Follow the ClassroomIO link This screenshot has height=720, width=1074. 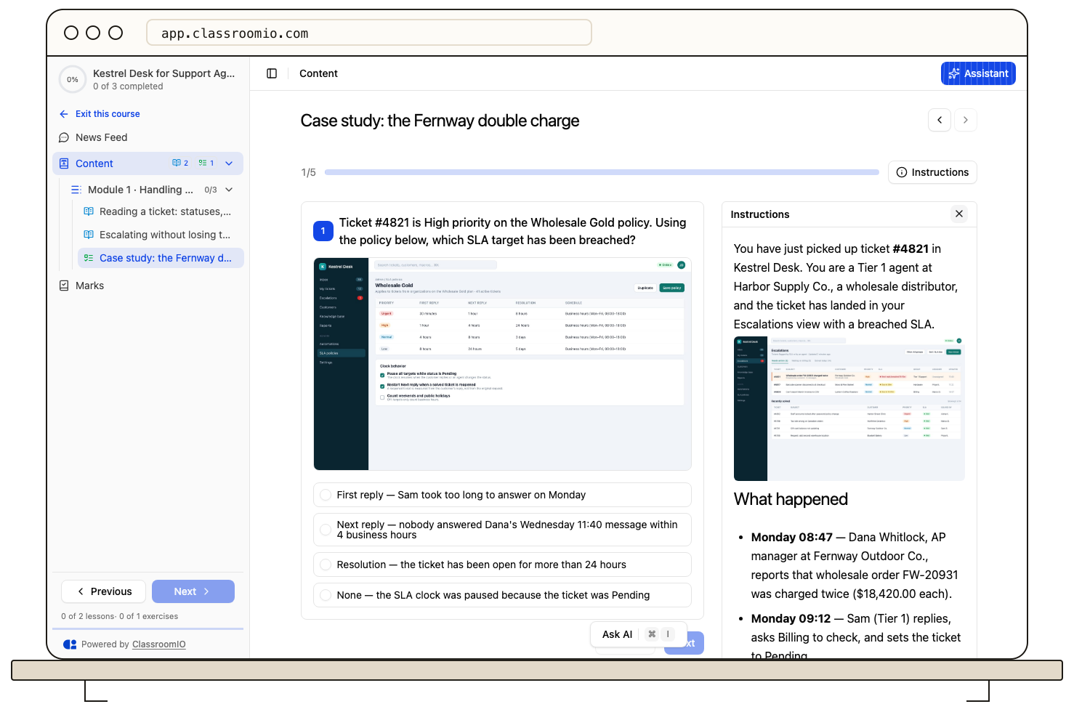click(159, 644)
